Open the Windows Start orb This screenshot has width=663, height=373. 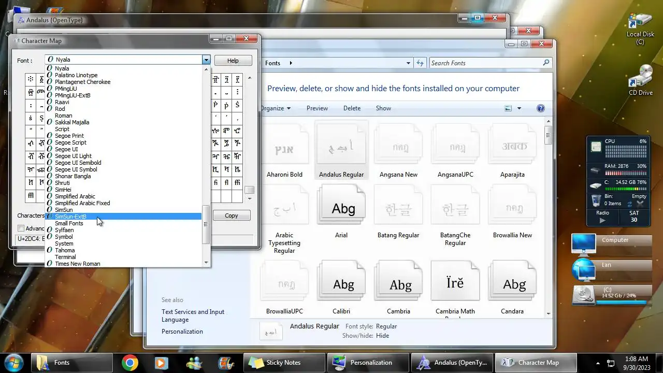(x=14, y=363)
